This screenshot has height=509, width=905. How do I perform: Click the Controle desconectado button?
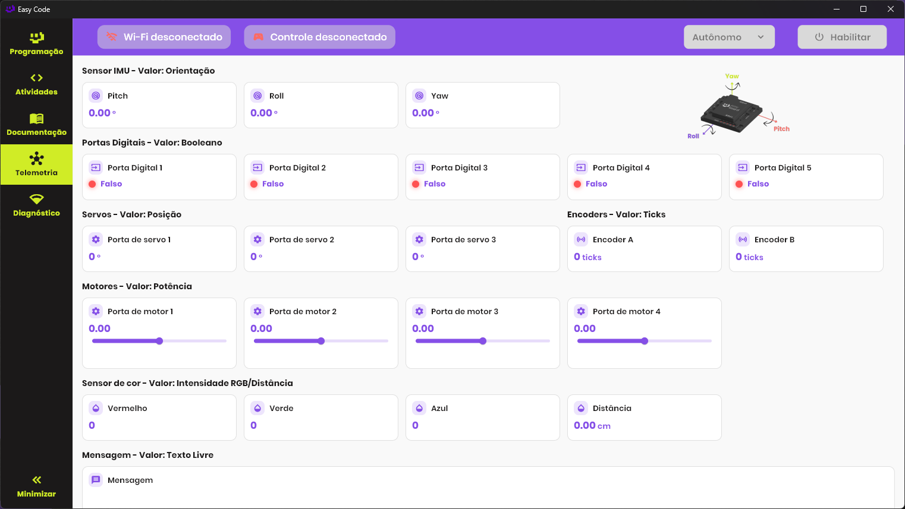319,37
